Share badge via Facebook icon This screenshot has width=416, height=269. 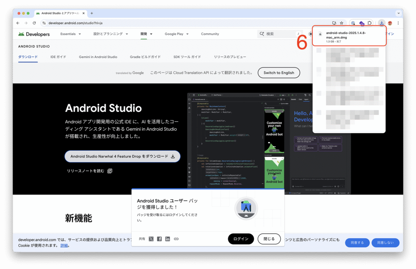[x=159, y=239]
